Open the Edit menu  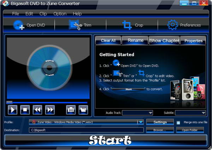coord(29,14)
